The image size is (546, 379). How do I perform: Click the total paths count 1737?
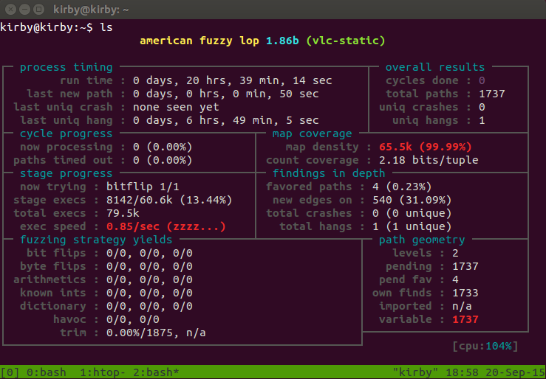click(x=491, y=94)
